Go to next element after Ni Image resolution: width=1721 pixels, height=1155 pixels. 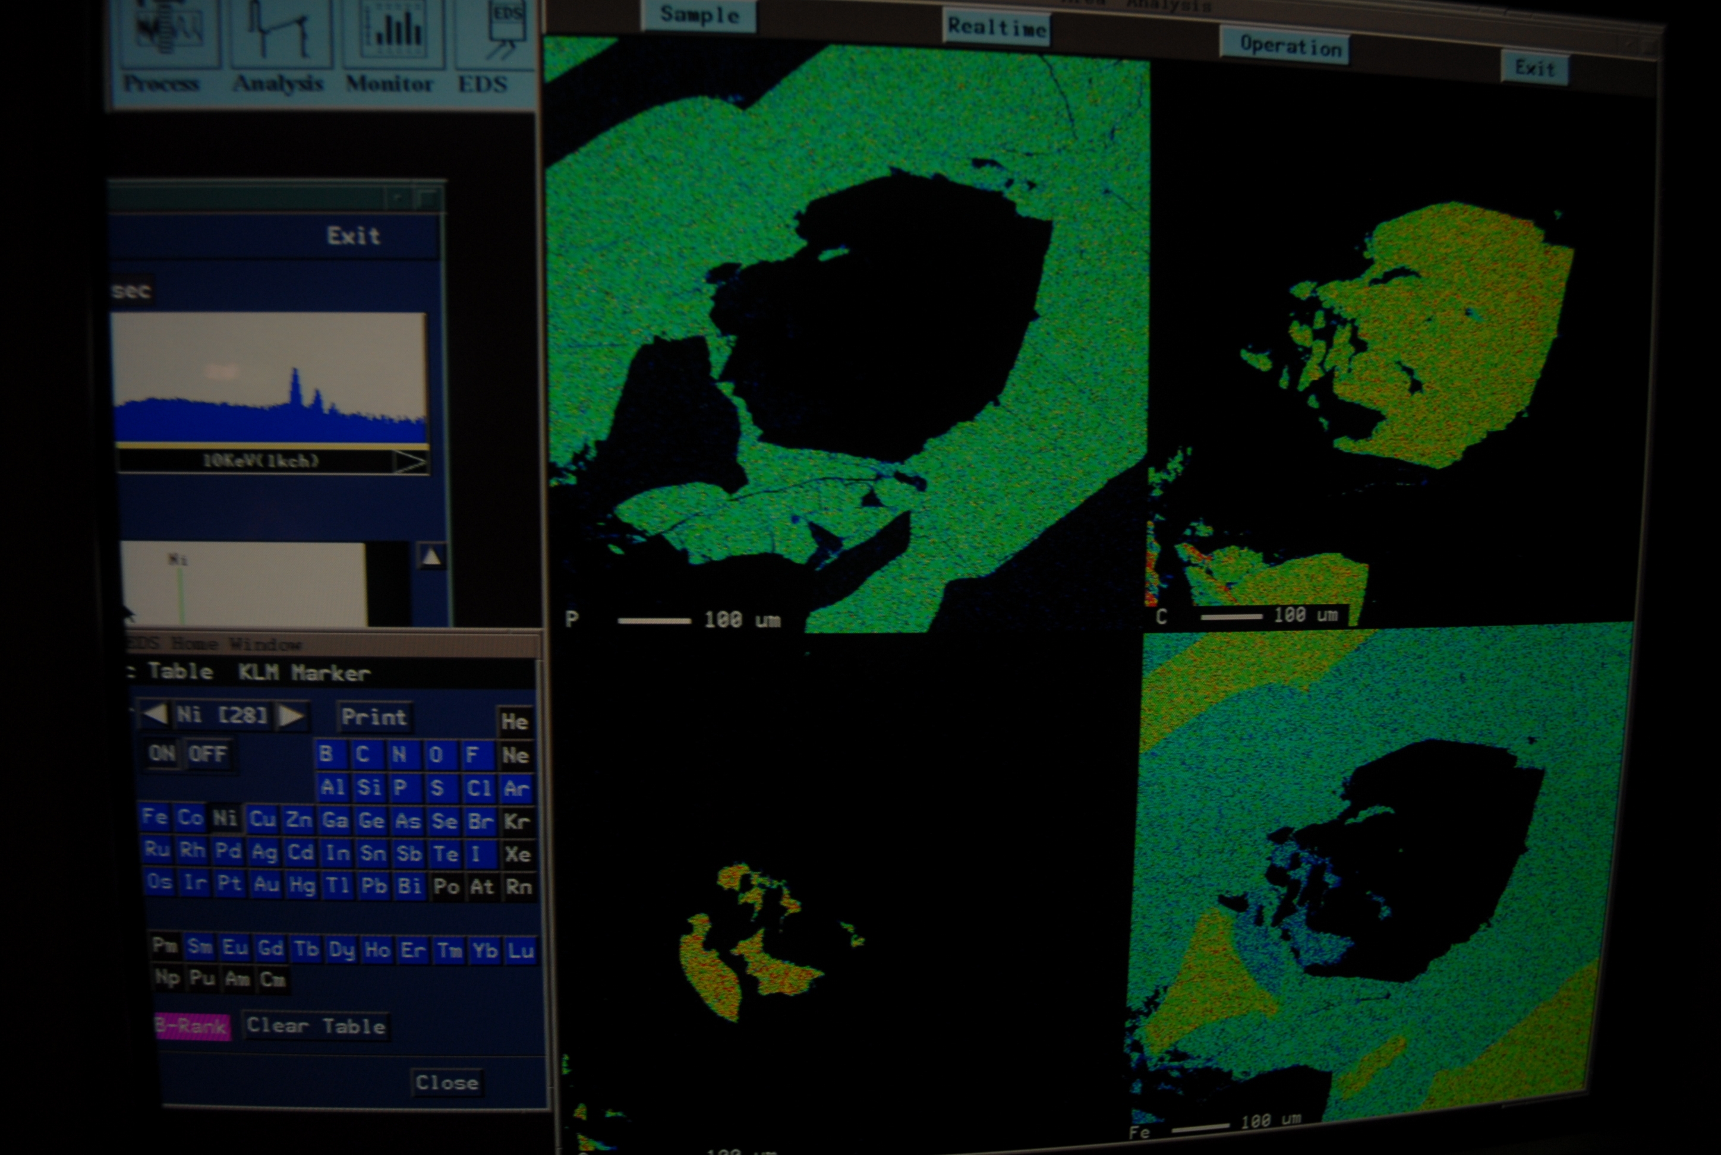point(292,715)
